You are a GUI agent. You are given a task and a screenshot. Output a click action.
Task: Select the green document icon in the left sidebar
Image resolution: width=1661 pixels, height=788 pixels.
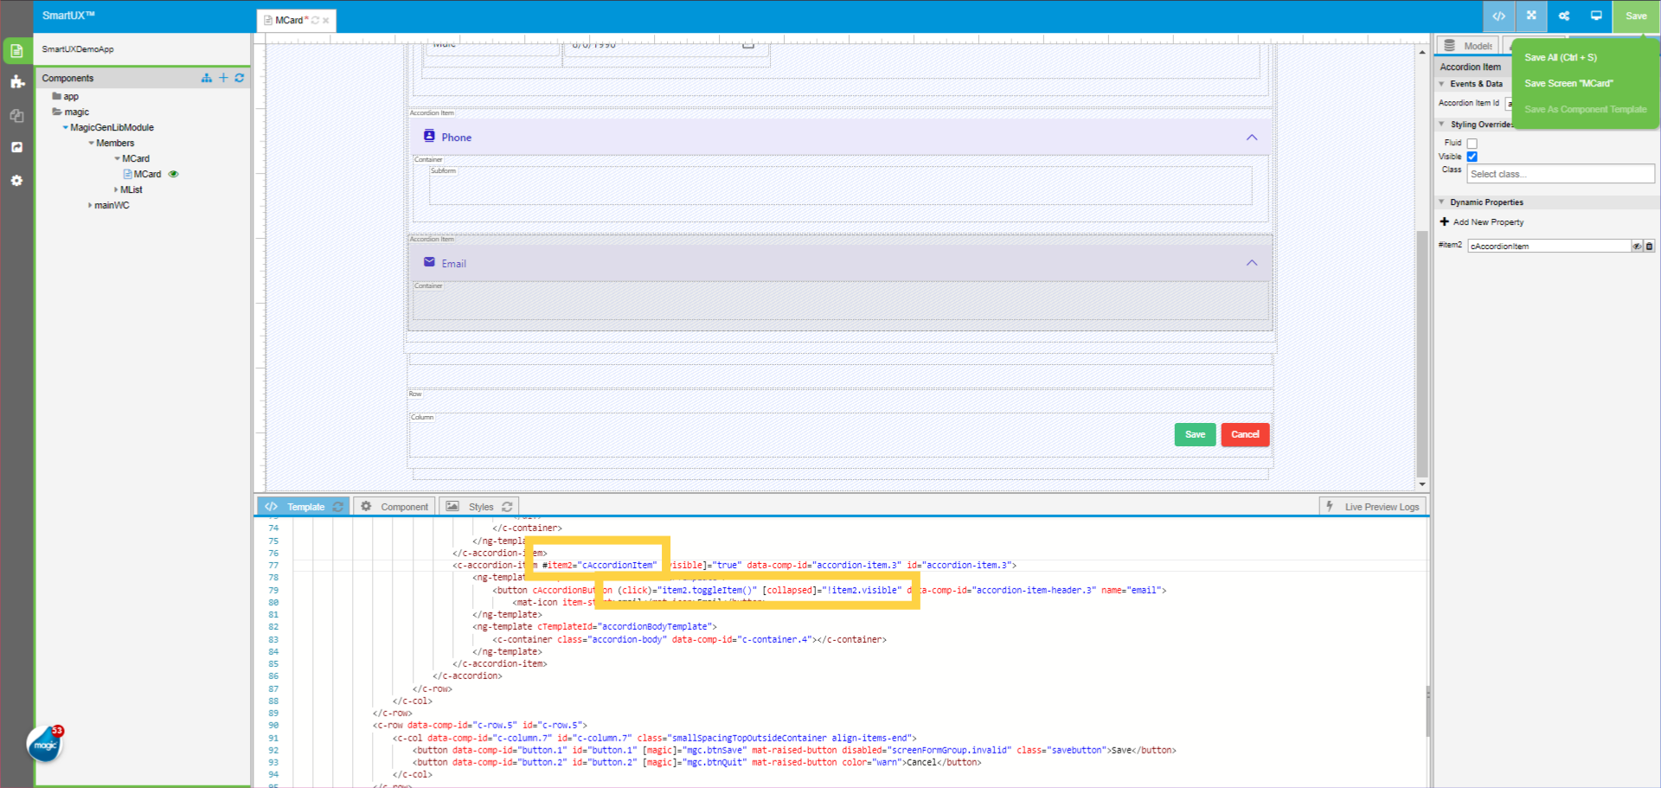click(x=17, y=50)
